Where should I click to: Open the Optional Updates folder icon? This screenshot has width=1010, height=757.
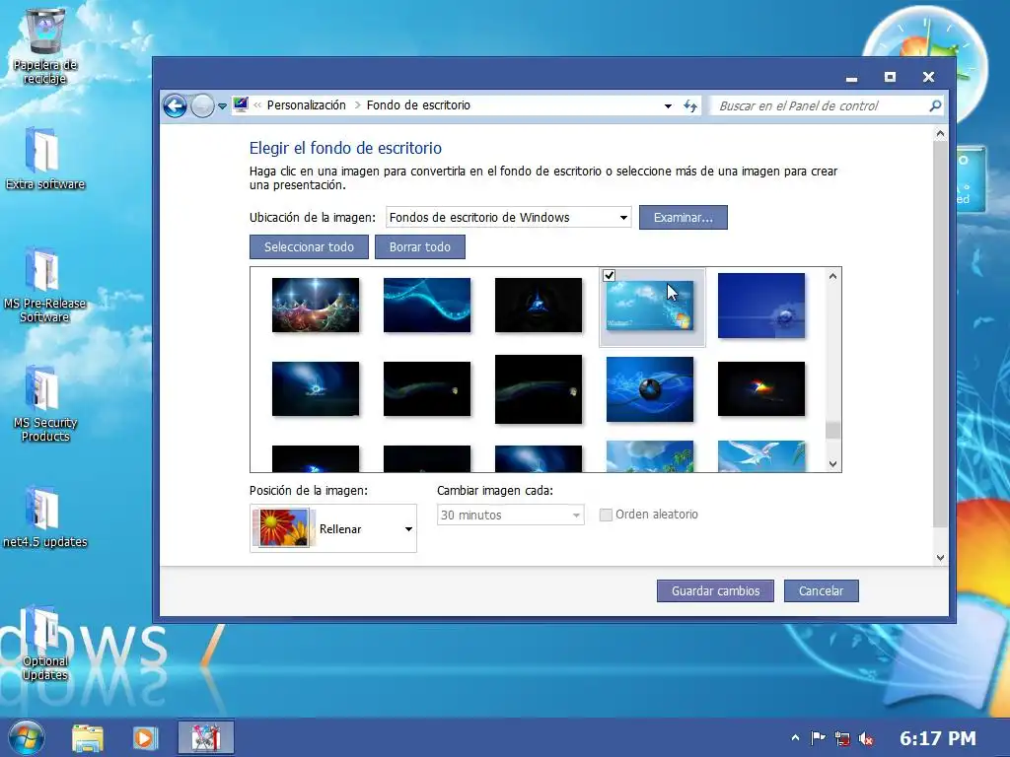click(x=44, y=644)
